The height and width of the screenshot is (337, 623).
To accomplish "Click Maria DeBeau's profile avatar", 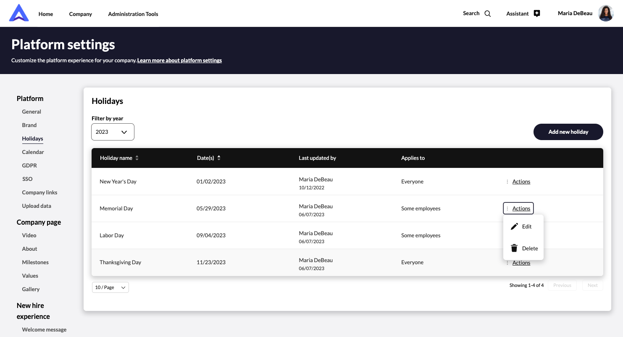I will 605,13.
